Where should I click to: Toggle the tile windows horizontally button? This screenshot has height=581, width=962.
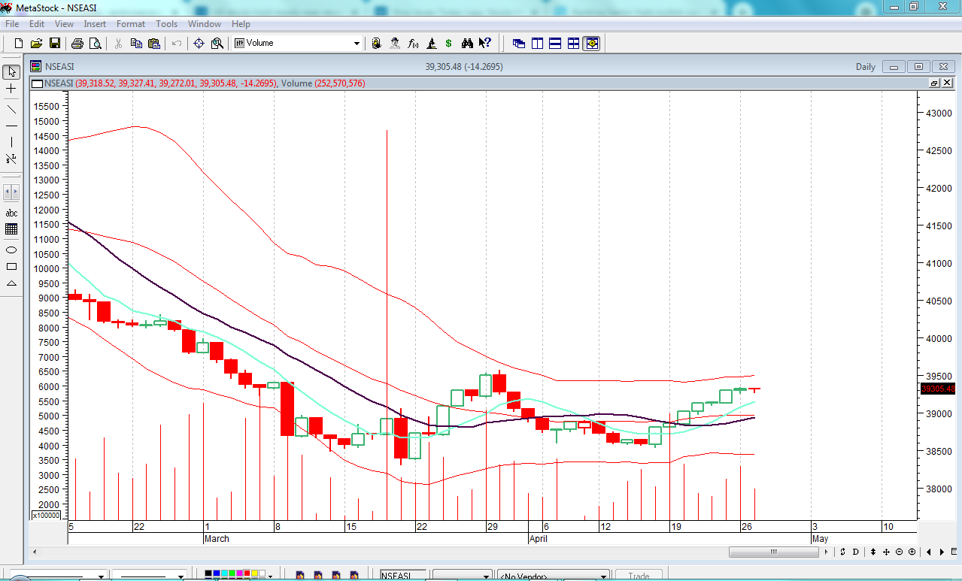[x=555, y=44]
